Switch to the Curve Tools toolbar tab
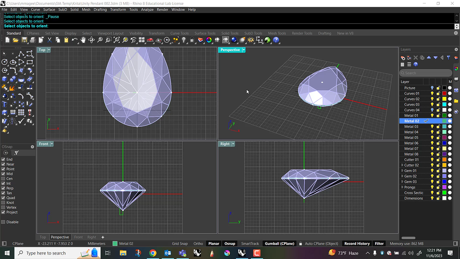The width and height of the screenshot is (460, 259). tap(179, 33)
